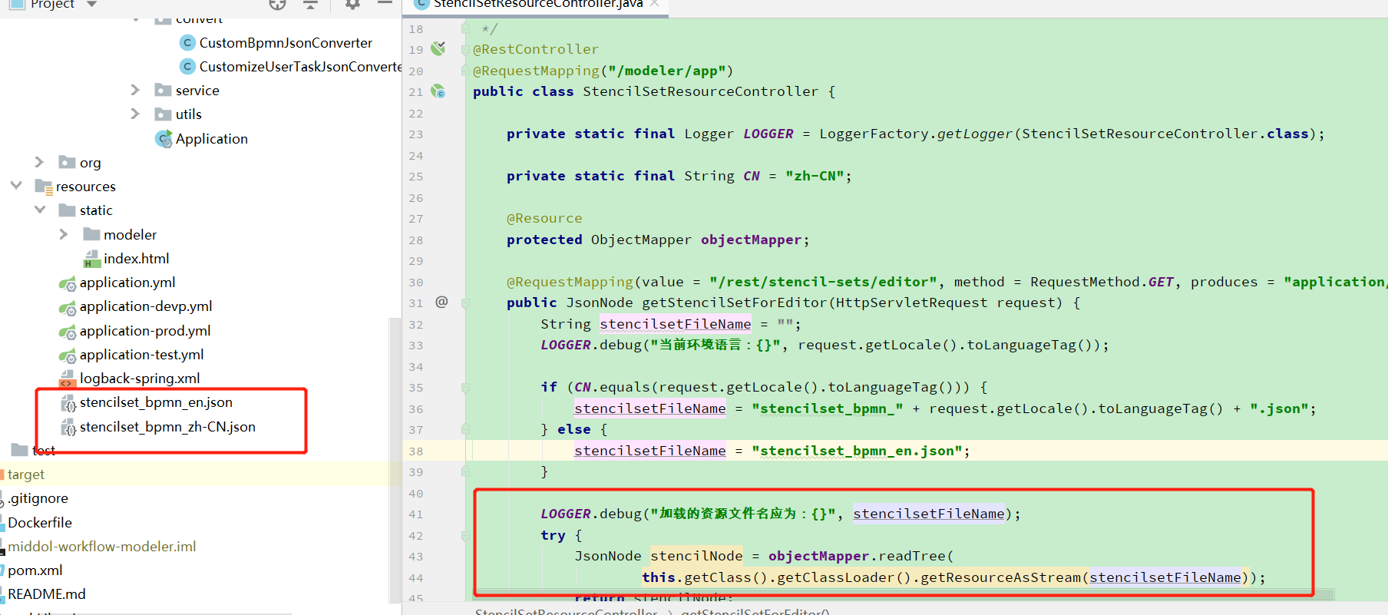The width and height of the screenshot is (1388, 615).
Task: Click the stencilset_bpmn_en.json file icon
Action: (68, 403)
